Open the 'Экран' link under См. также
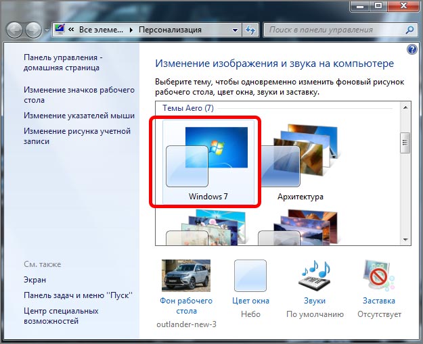423x344 pixels. (x=35, y=280)
